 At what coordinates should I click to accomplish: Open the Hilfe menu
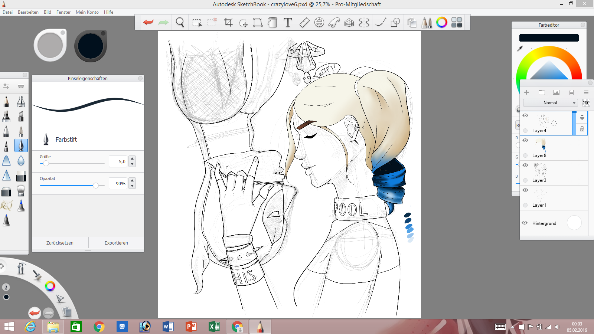point(109,12)
